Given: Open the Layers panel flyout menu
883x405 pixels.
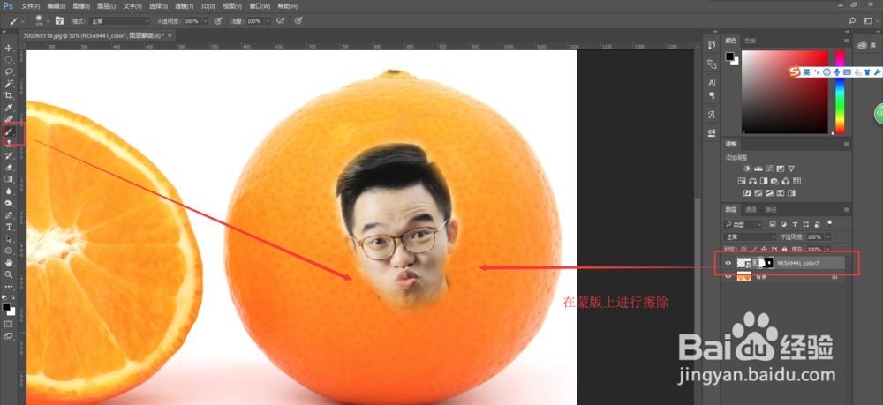Looking at the screenshot, I should (x=846, y=209).
